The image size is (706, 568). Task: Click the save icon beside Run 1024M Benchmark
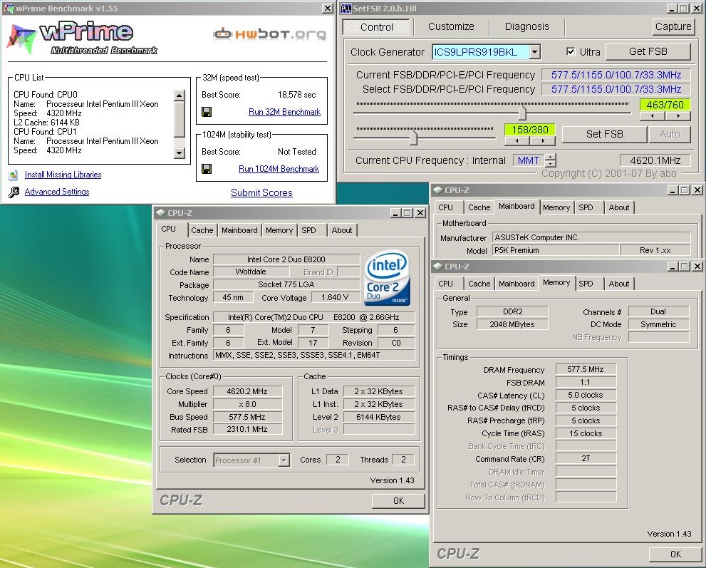207,169
